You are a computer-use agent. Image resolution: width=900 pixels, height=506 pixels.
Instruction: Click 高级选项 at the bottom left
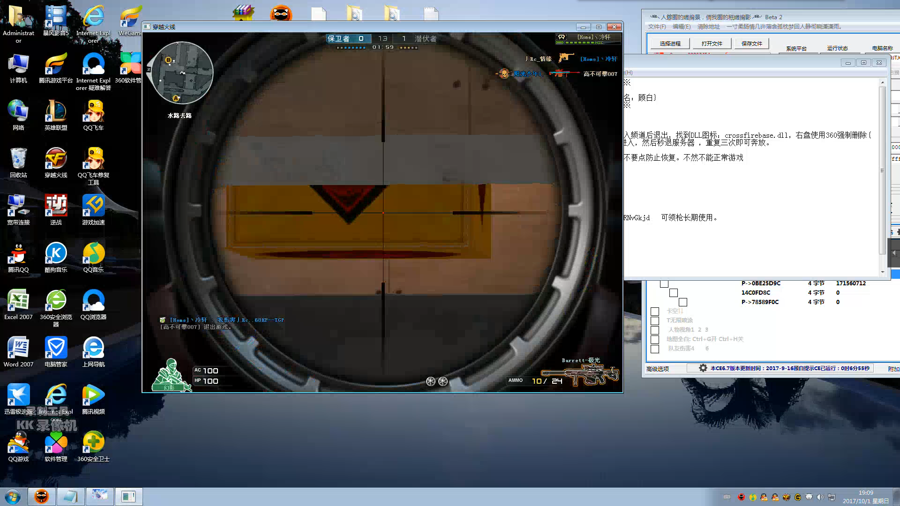[658, 369]
